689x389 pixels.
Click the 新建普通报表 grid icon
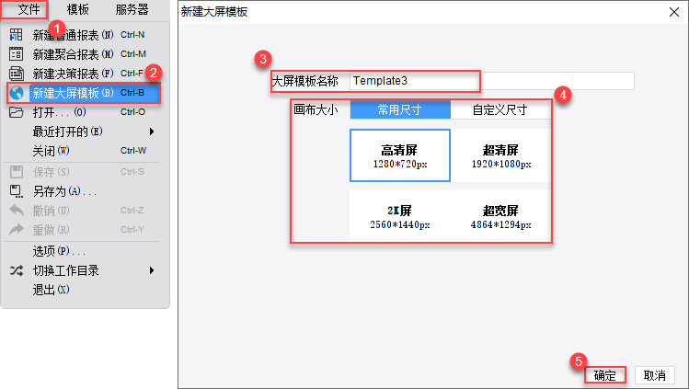[17, 34]
